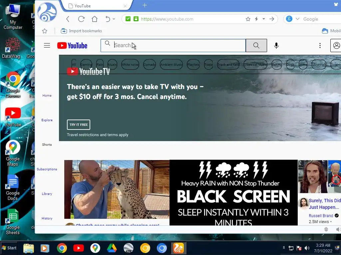
Task: Click the green shield security icon
Action: 128,19
